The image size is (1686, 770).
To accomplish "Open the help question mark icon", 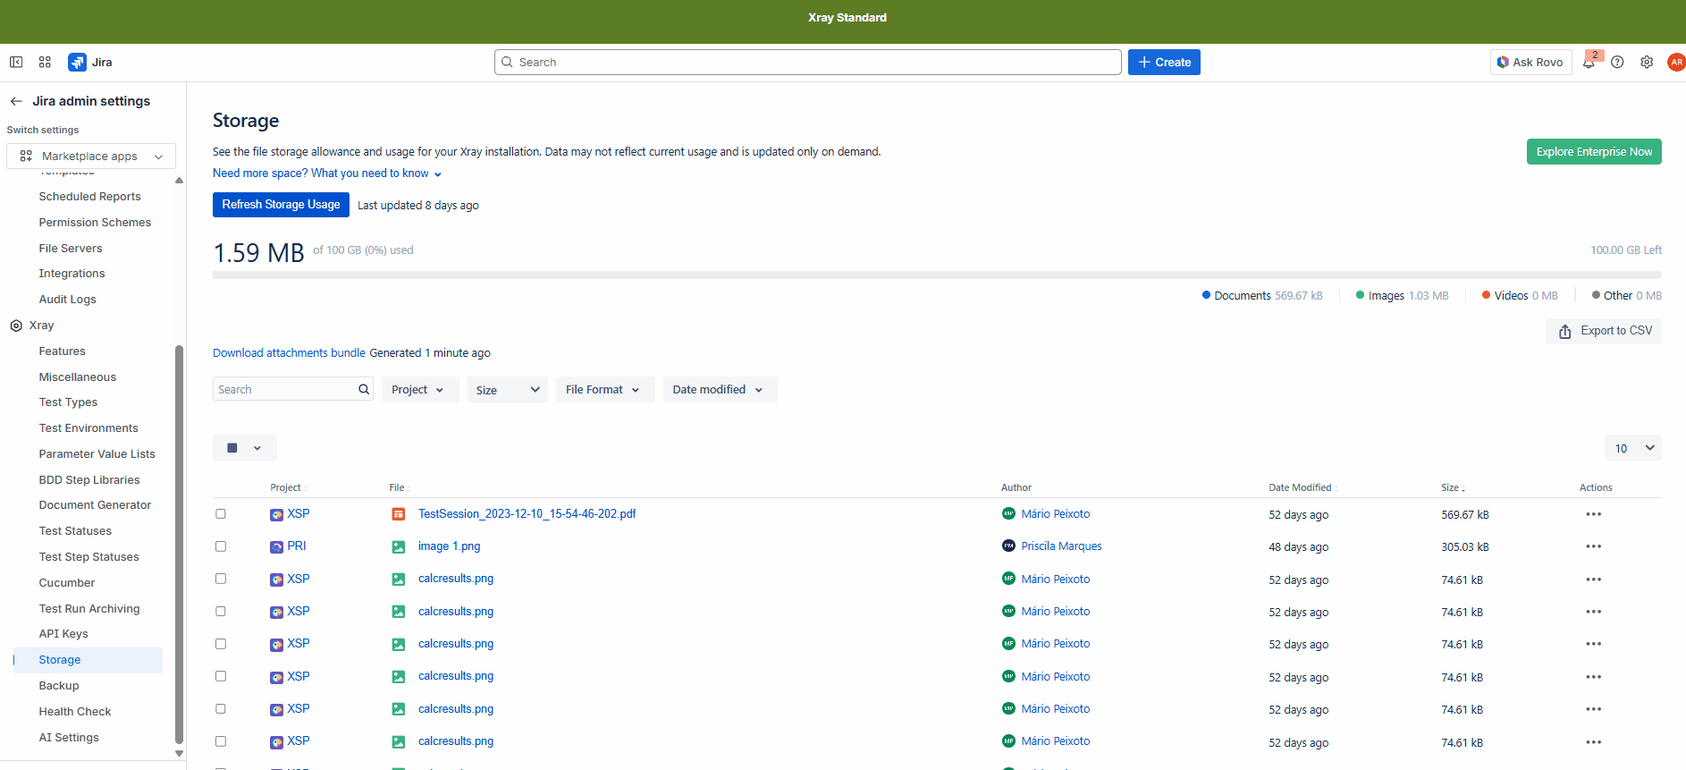I will pyautogui.click(x=1617, y=63).
